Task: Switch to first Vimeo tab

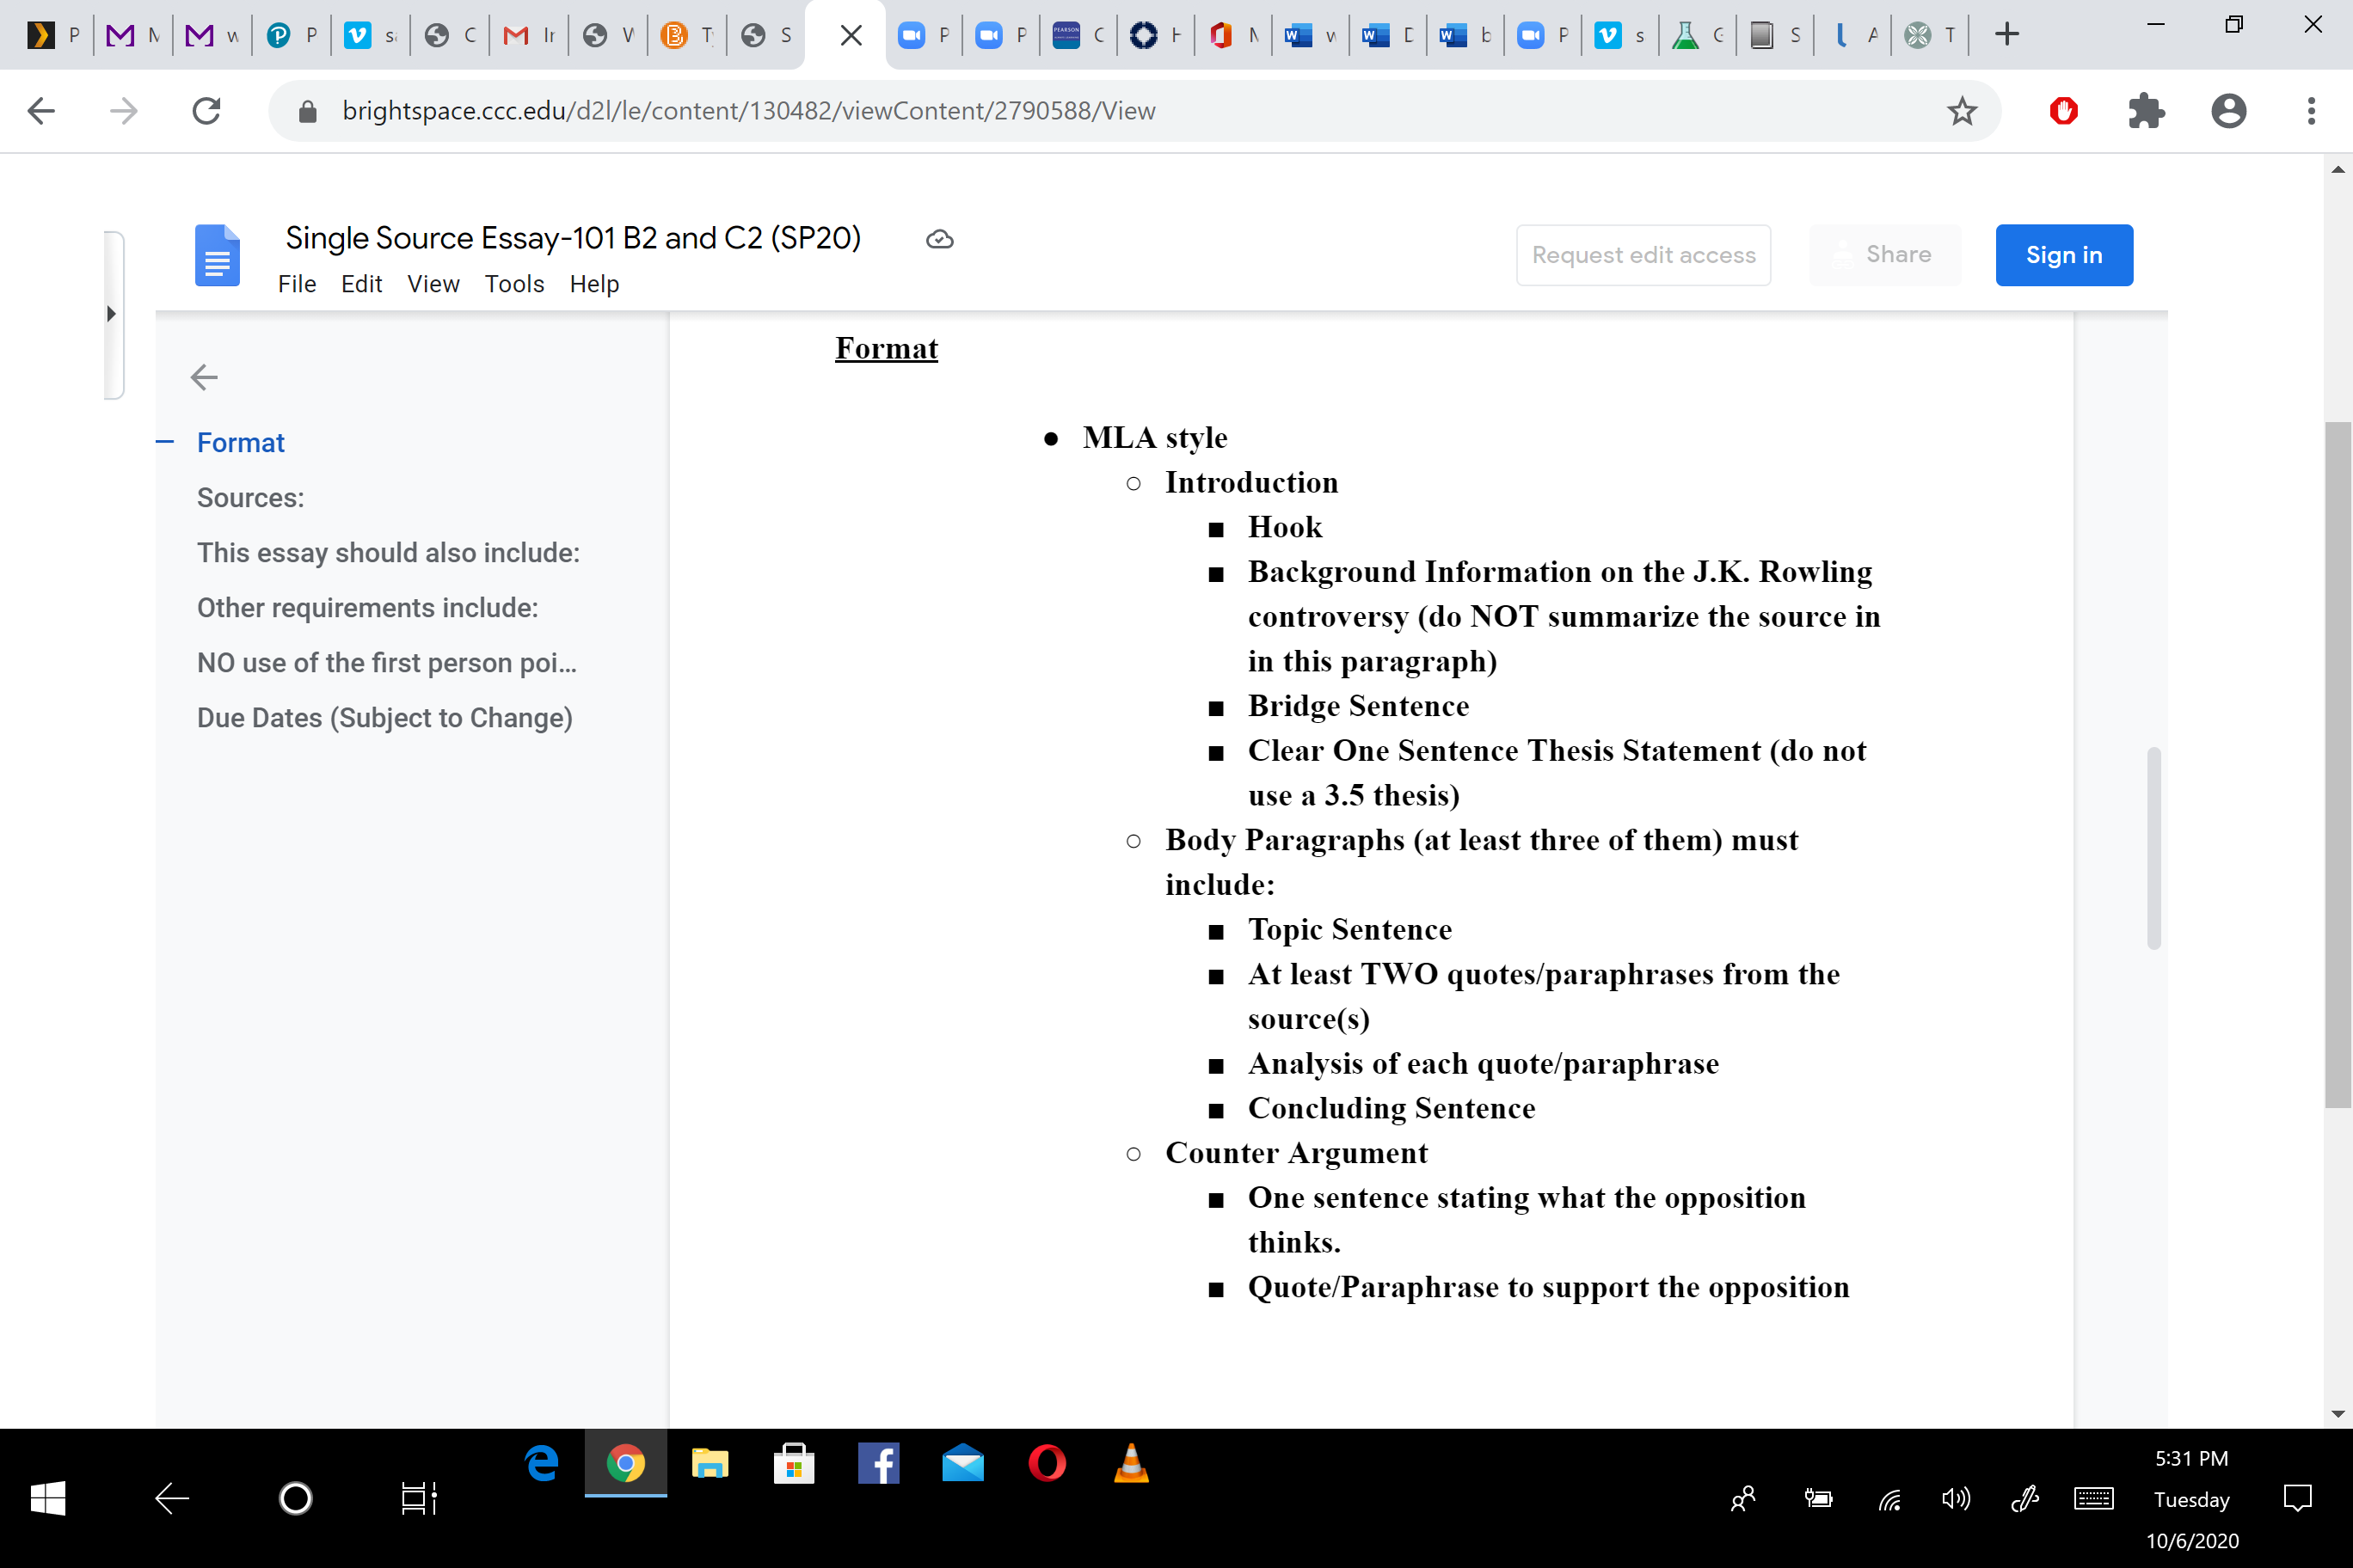Action: [372, 36]
